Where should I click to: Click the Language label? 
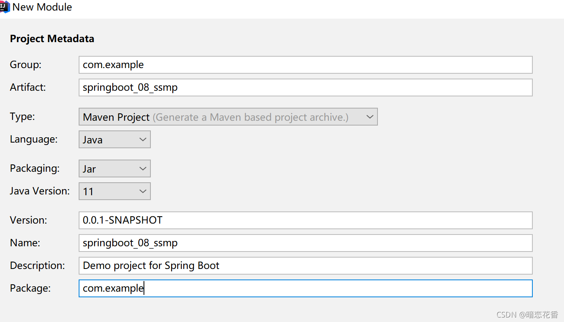point(34,139)
